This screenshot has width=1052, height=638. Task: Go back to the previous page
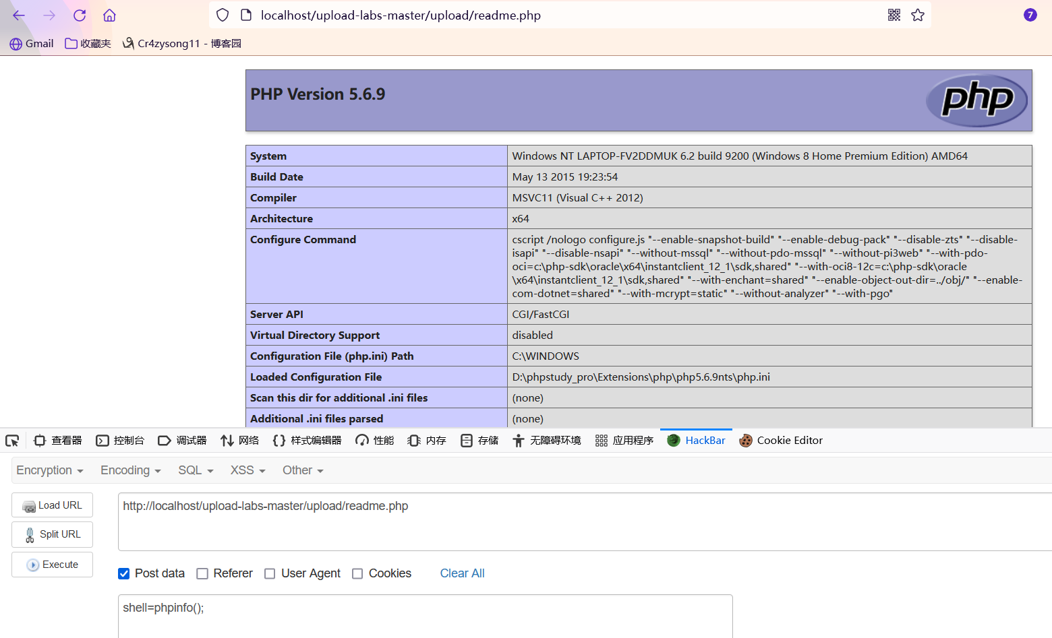19,15
